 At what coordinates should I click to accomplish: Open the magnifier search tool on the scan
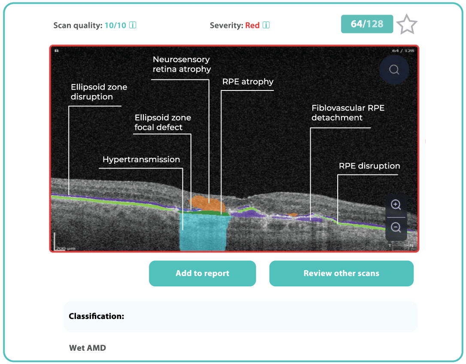394,69
